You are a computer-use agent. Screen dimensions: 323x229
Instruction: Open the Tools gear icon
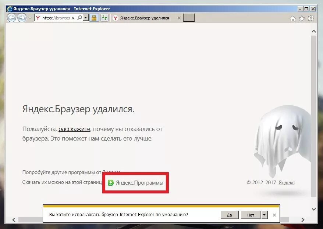pyautogui.click(x=311, y=18)
